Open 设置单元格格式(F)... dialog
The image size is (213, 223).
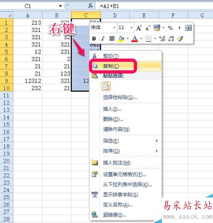tap(126, 174)
